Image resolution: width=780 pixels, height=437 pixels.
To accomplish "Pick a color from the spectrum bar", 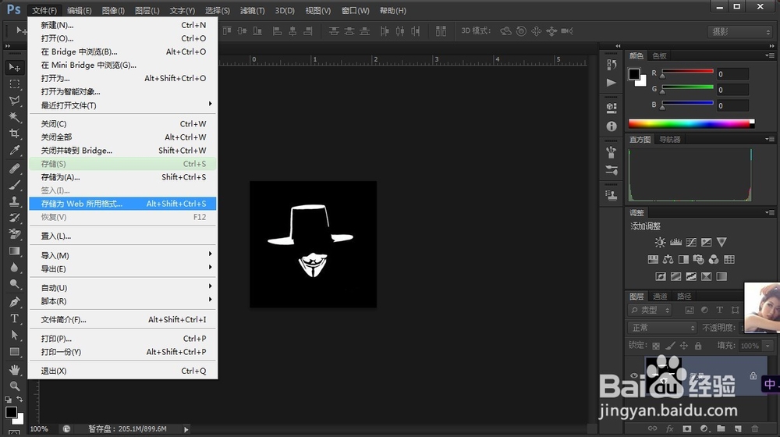I will point(691,123).
